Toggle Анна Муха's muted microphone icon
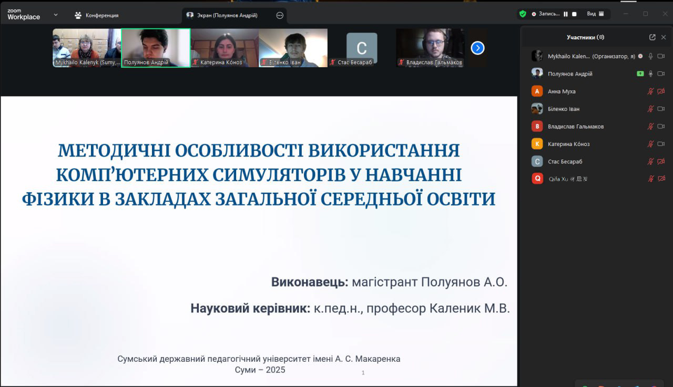The height and width of the screenshot is (387, 673). (650, 91)
